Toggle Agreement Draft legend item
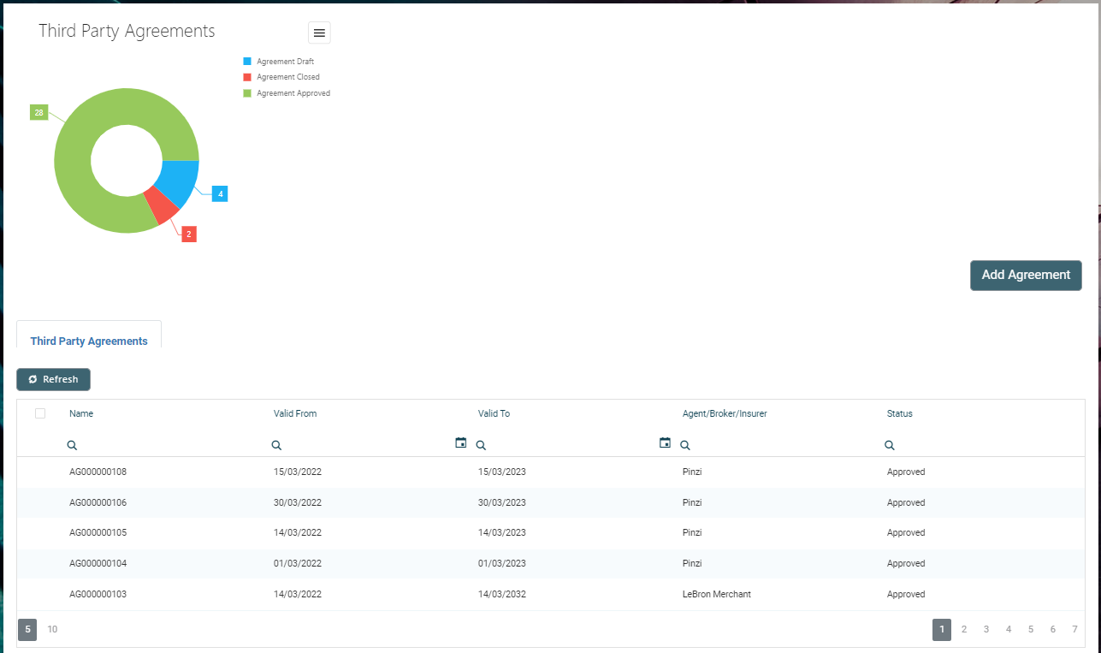Viewport: 1101px width, 653px height. [x=285, y=62]
